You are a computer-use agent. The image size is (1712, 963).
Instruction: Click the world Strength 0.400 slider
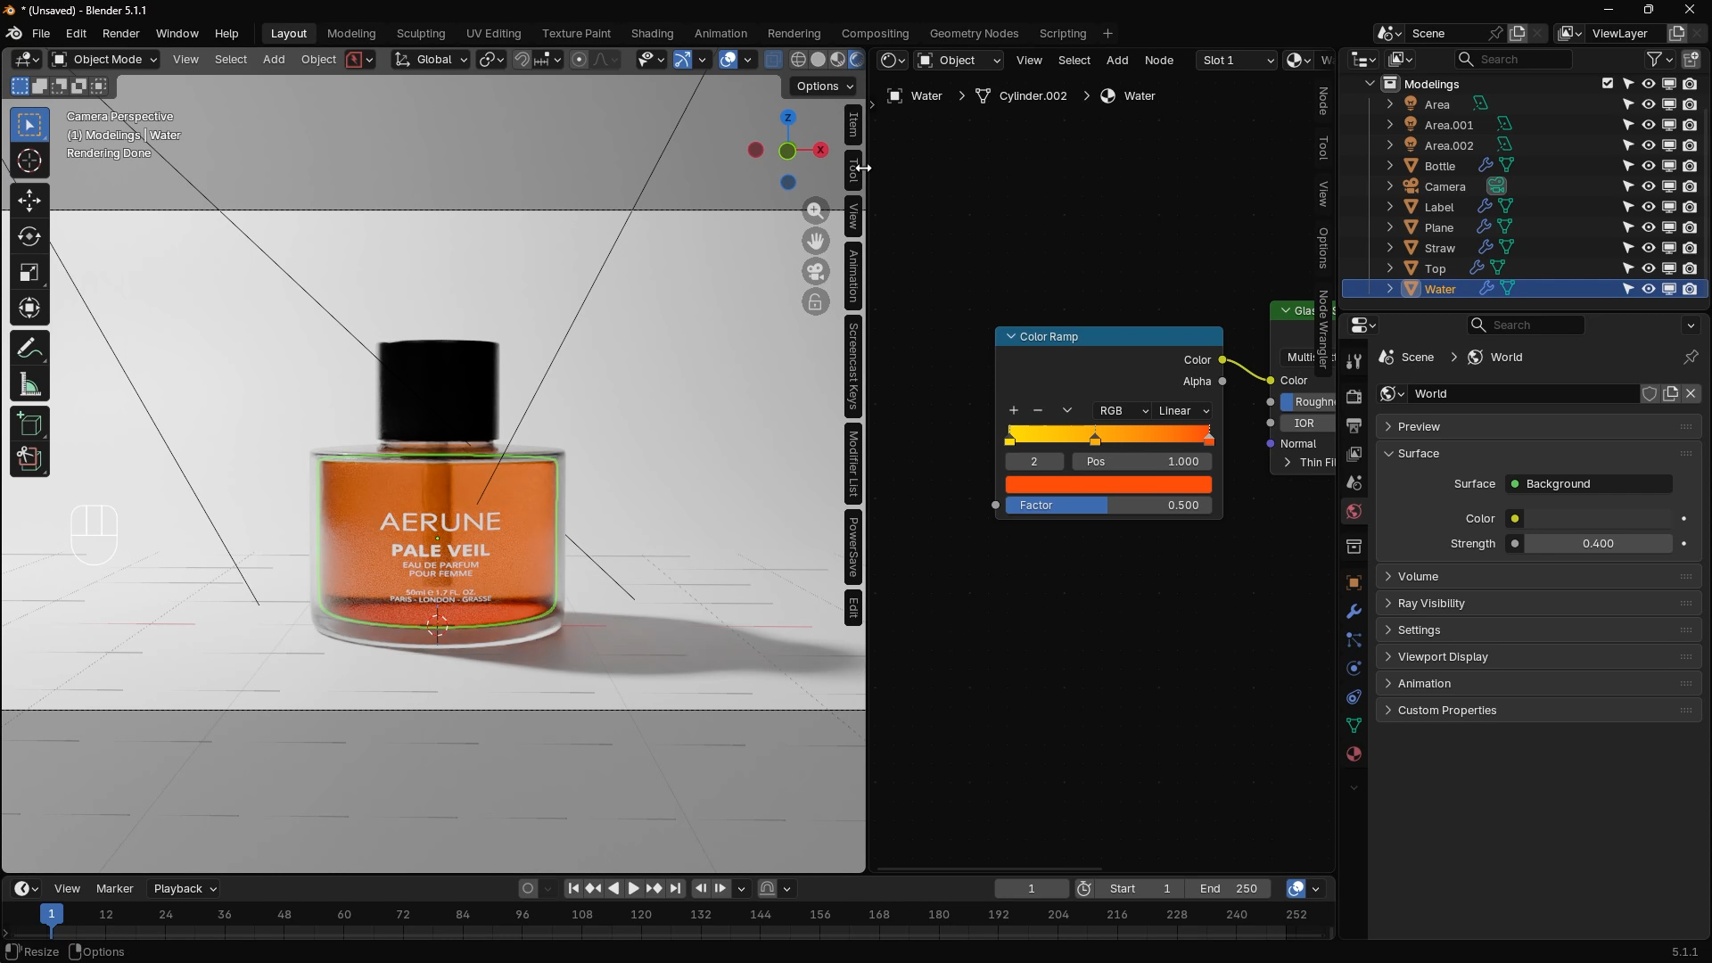click(1597, 544)
